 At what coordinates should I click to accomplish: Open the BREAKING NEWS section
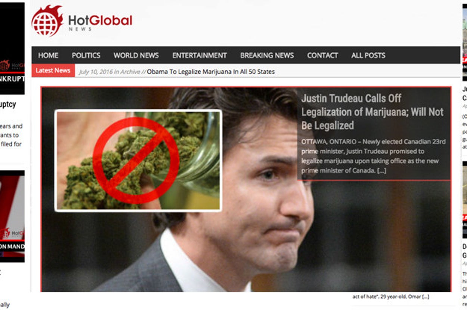pyautogui.click(x=267, y=55)
